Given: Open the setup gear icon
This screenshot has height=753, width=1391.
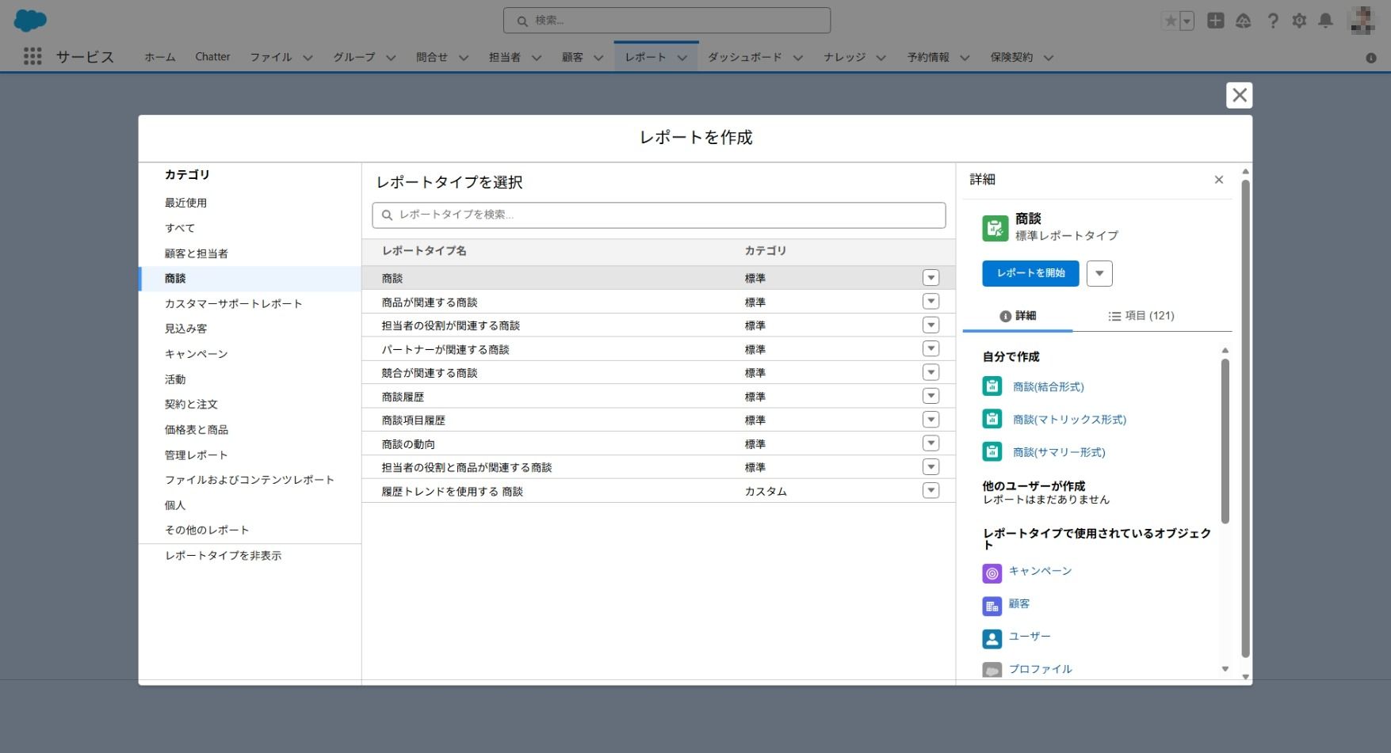Looking at the screenshot, I should (x=1299, y=21).
